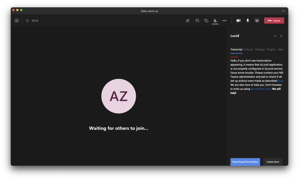The width and height of the screenshot is (299, 180).
Task: Mute the microphone
Action: (x=248, y=21)
